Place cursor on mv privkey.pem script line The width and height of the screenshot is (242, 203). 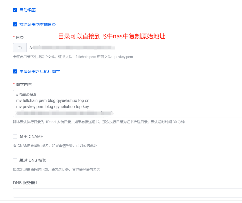tap(52, 107)
